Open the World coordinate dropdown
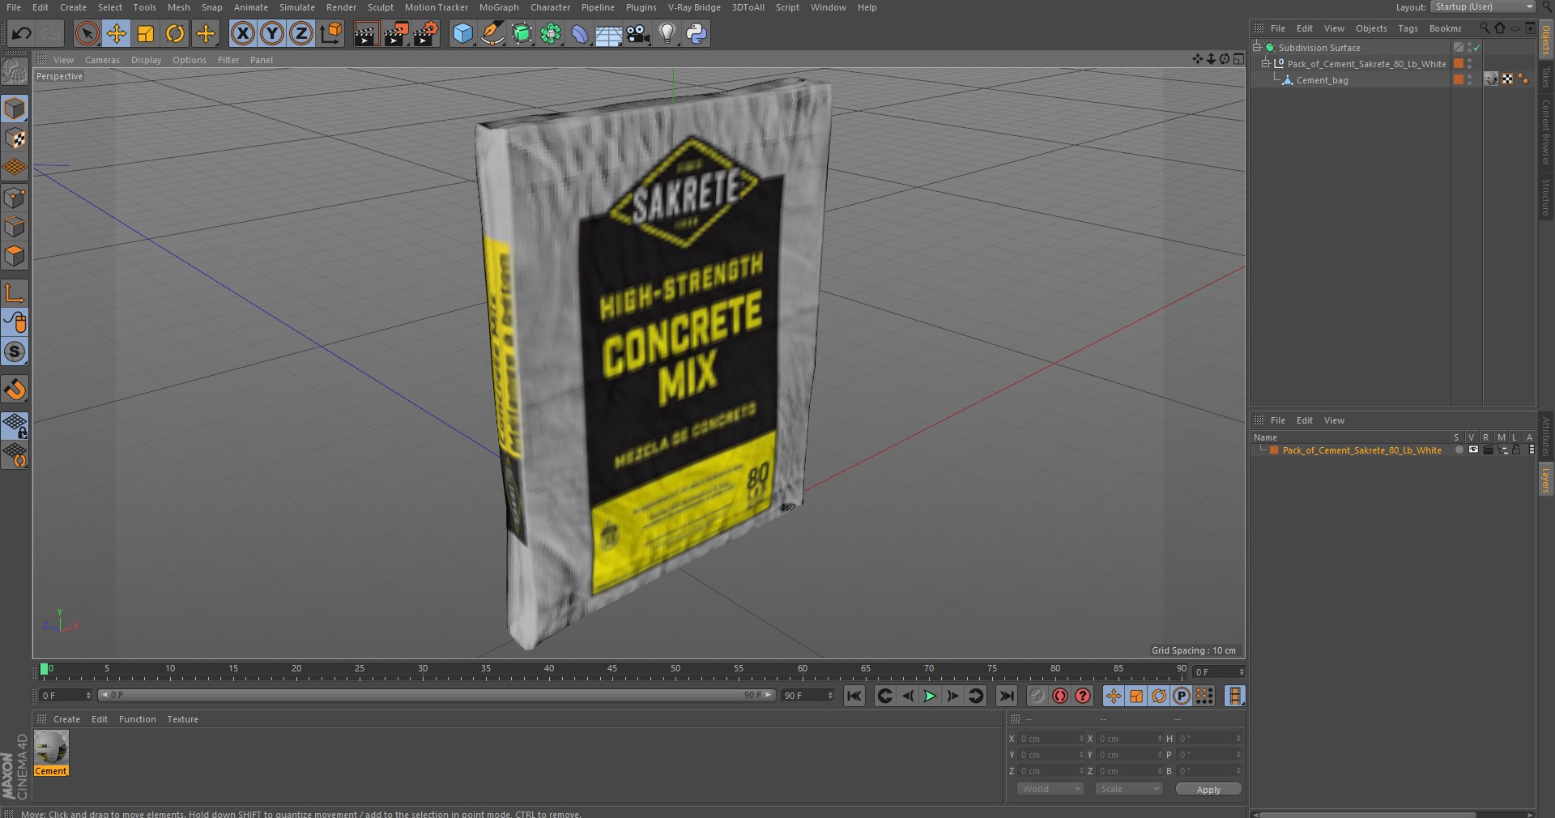Viewport: 1555px width, 818px height. (1050, 789)
